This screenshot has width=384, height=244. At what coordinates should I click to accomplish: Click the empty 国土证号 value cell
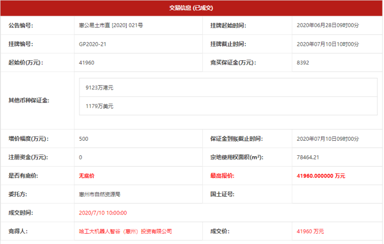click(336, 194)
